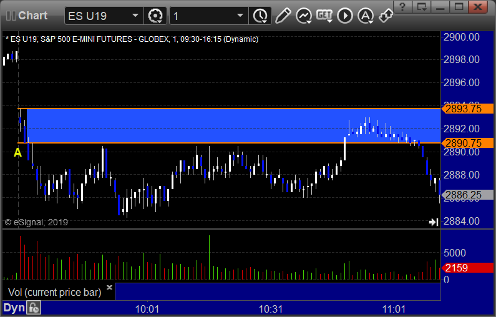This screenshot has width=496, height=317.
Task: Select the pencil drawing tool
Action: point(283,16)
